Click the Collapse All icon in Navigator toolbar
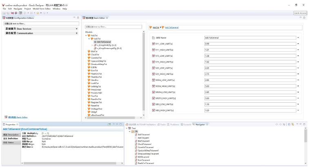The image size is (309, 168). 289,124
